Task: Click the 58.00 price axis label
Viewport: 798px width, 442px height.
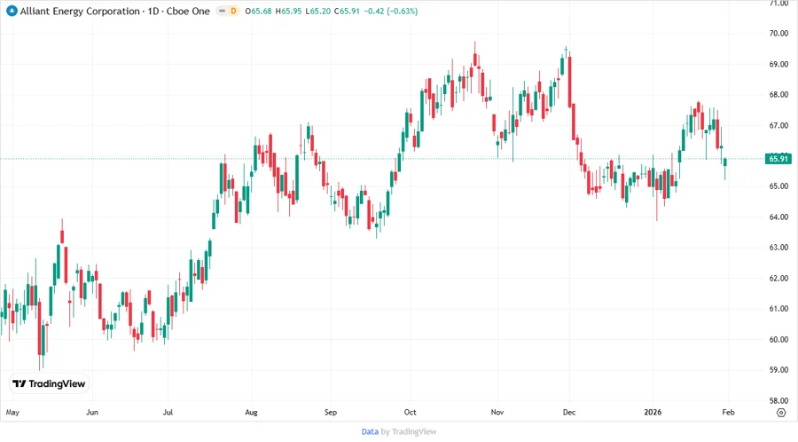Action: (x=778, y=400)
